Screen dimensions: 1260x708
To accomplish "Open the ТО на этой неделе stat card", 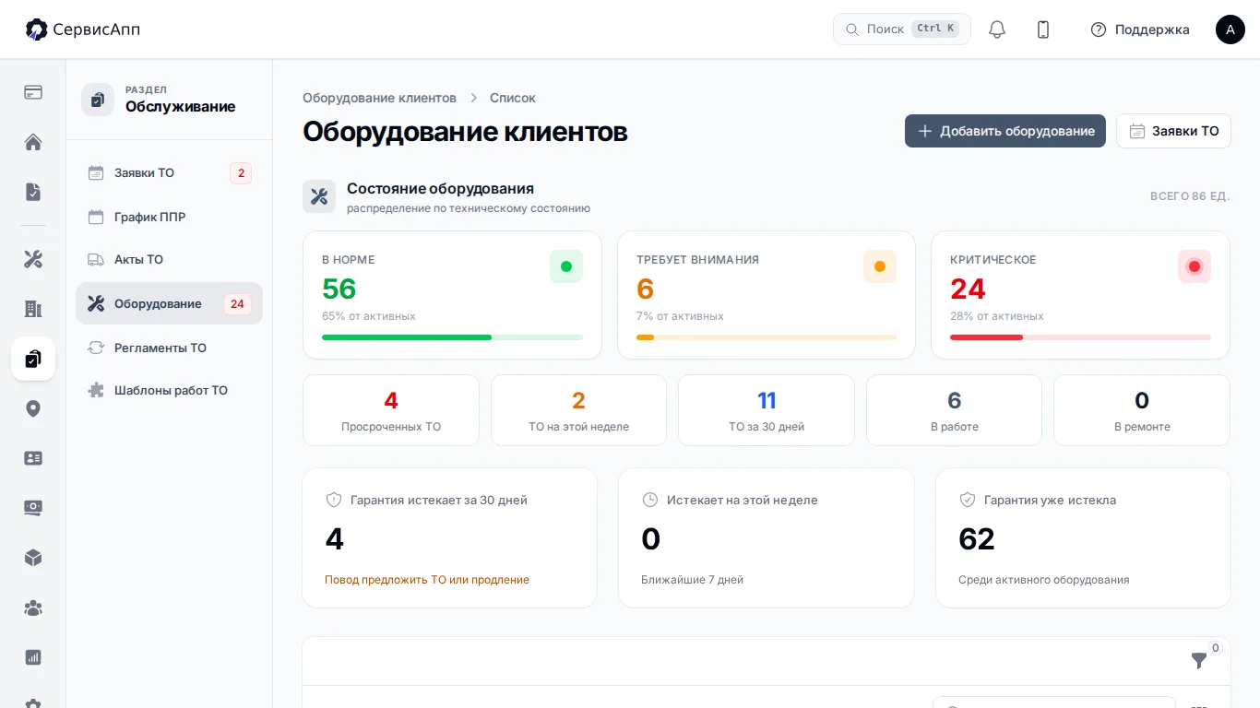I will pyautogui.click(x=578, y=410).
